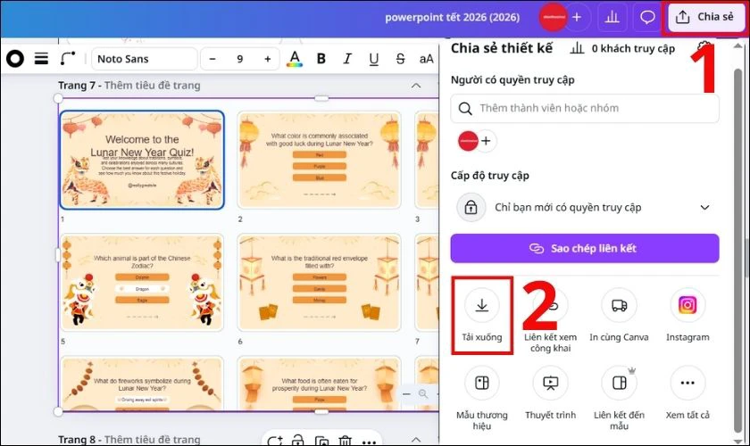Open the analytics bar chart icon in header

pyautogui.click(x=612, y=17)
